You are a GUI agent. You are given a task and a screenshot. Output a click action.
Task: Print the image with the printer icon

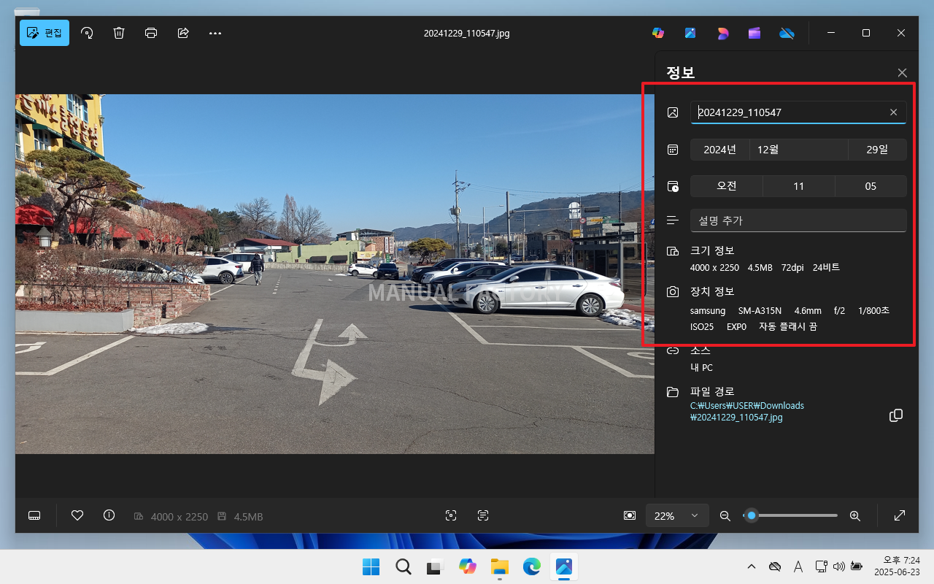151,33
